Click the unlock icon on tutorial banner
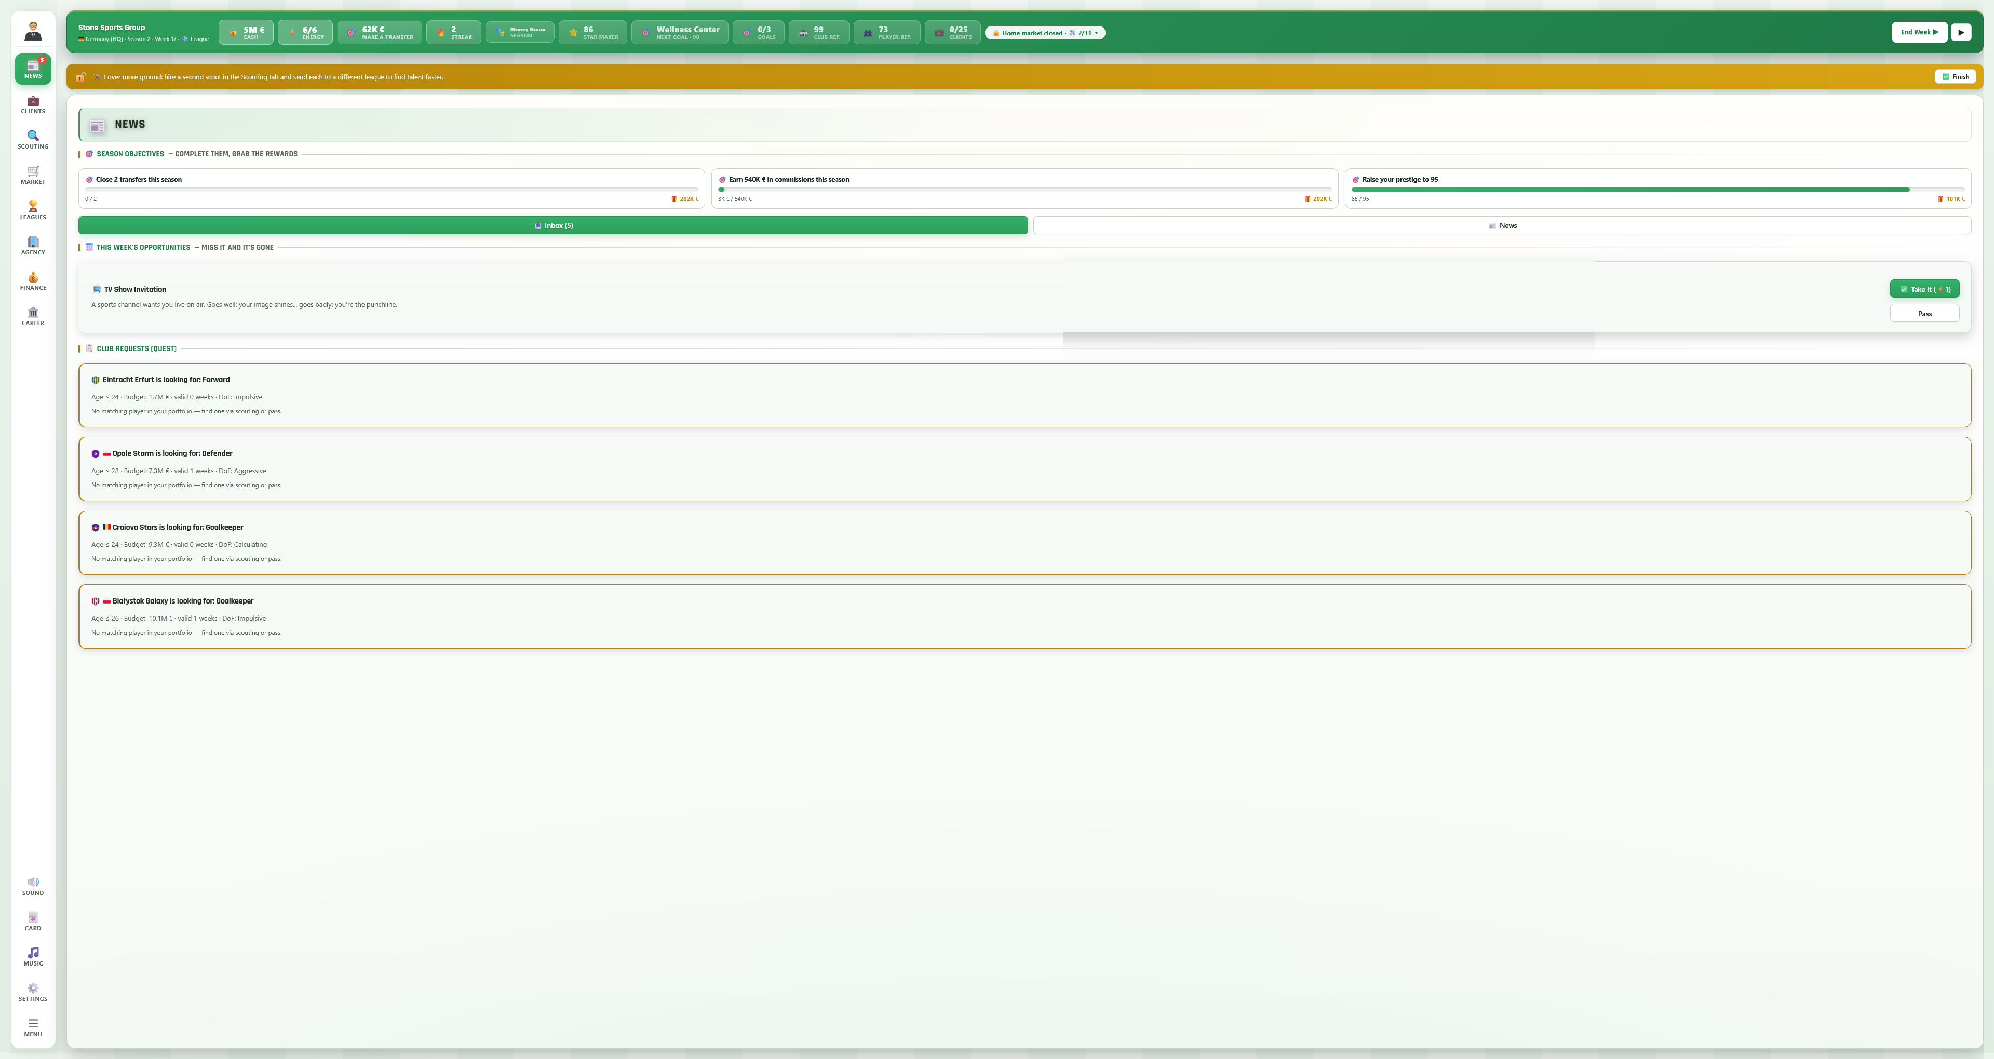Image resolution: width=1994 pixels, height=1059 pixels. tap(80, 77)
